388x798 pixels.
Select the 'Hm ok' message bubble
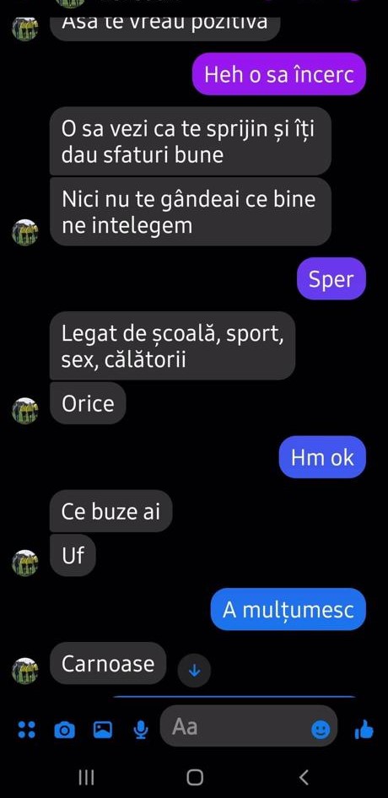click(322, 457)
